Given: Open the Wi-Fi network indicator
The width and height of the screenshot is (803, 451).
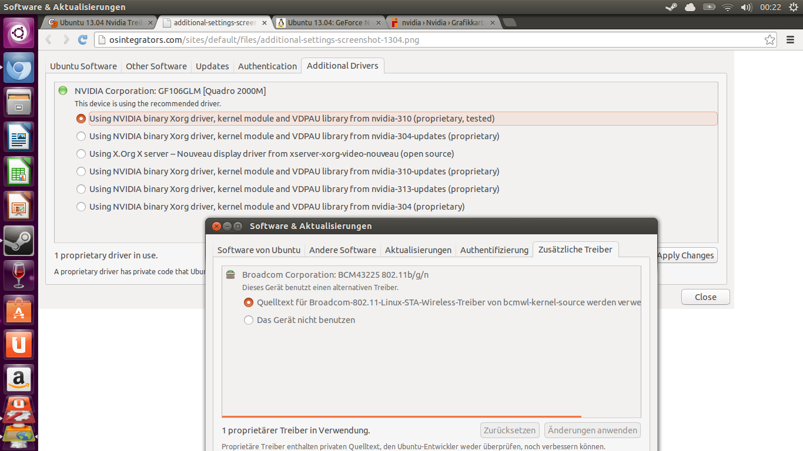Looking at the screenshot, I should (728, 7).
